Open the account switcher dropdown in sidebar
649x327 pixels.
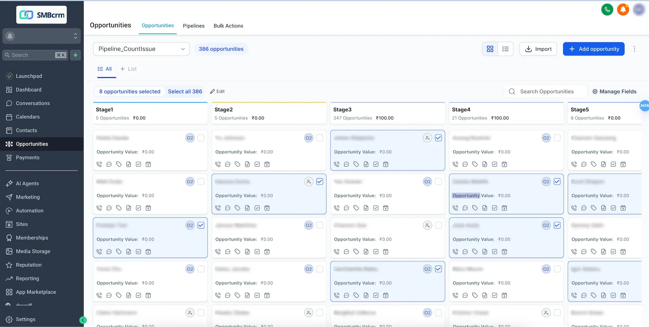(x=41, y=36)
